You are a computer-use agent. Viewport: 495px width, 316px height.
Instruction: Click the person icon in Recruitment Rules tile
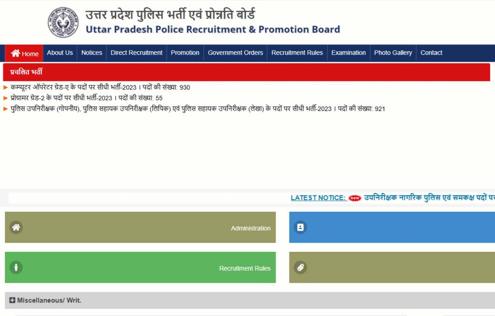pyautogui.click(x=16, y=267)
